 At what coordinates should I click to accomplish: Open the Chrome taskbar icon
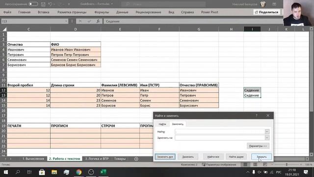(78, 172)
